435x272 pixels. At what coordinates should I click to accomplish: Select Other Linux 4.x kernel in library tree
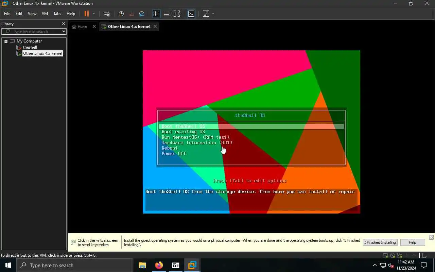pos(42,53)
